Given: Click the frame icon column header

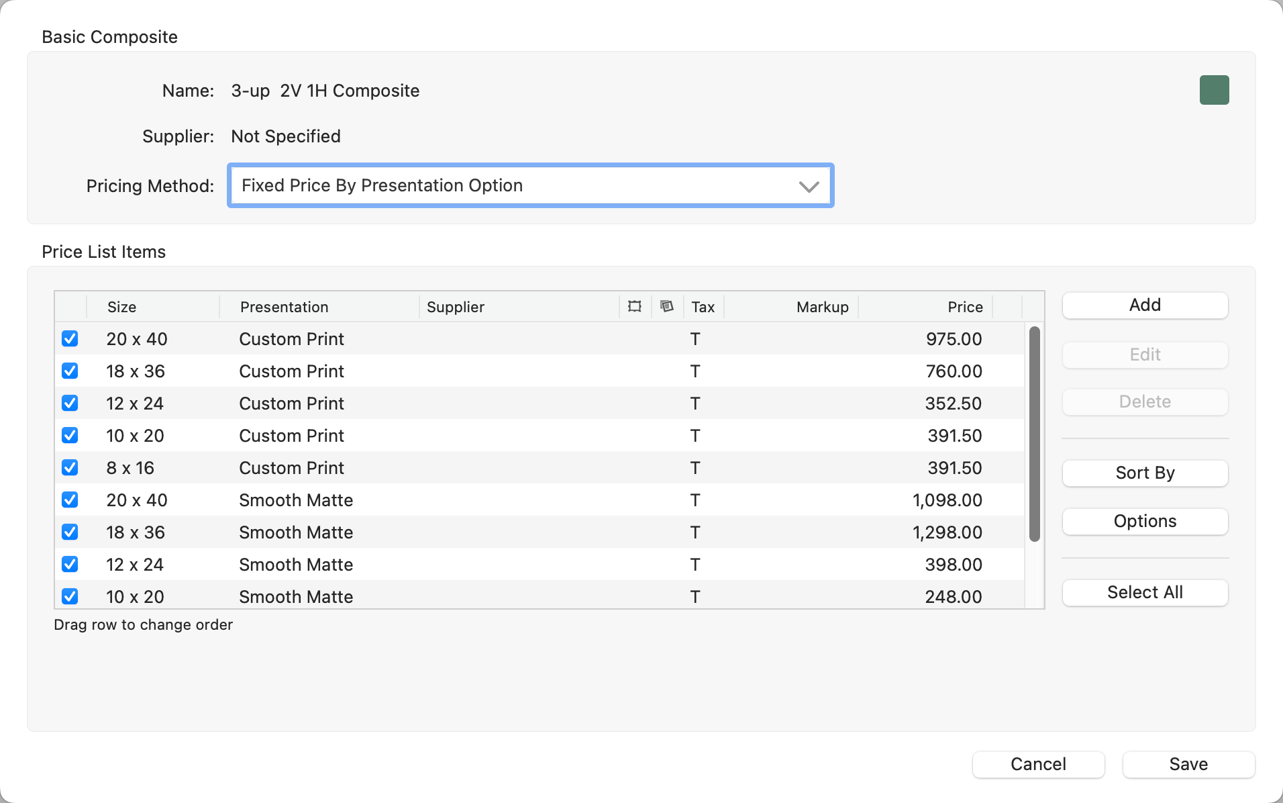Looking at the screenshot, I should click(x=634, y=307).
